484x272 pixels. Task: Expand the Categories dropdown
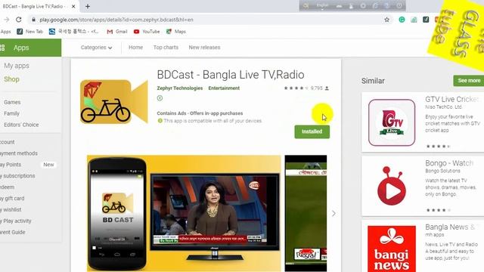(x=96, y=48)
